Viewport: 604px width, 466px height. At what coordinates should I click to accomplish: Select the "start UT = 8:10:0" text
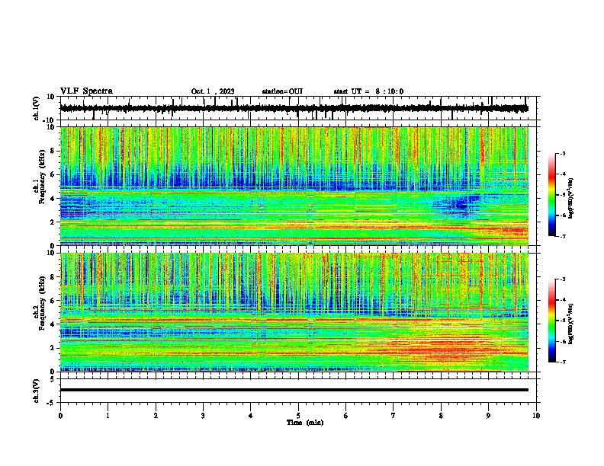[x=368, y=91]
